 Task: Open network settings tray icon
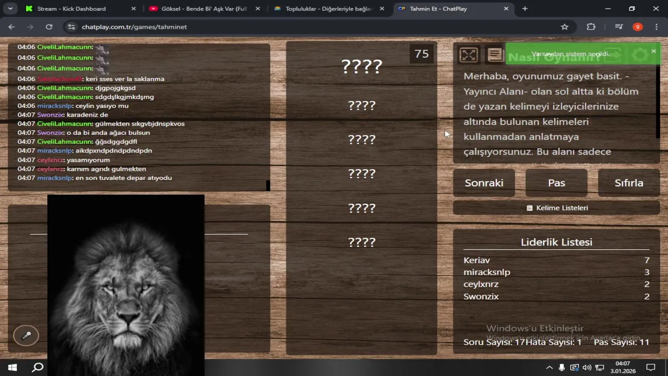click(x=600, y=367)
